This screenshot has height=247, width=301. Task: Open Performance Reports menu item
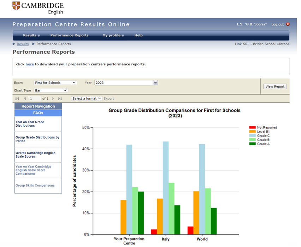click(69, 35)
